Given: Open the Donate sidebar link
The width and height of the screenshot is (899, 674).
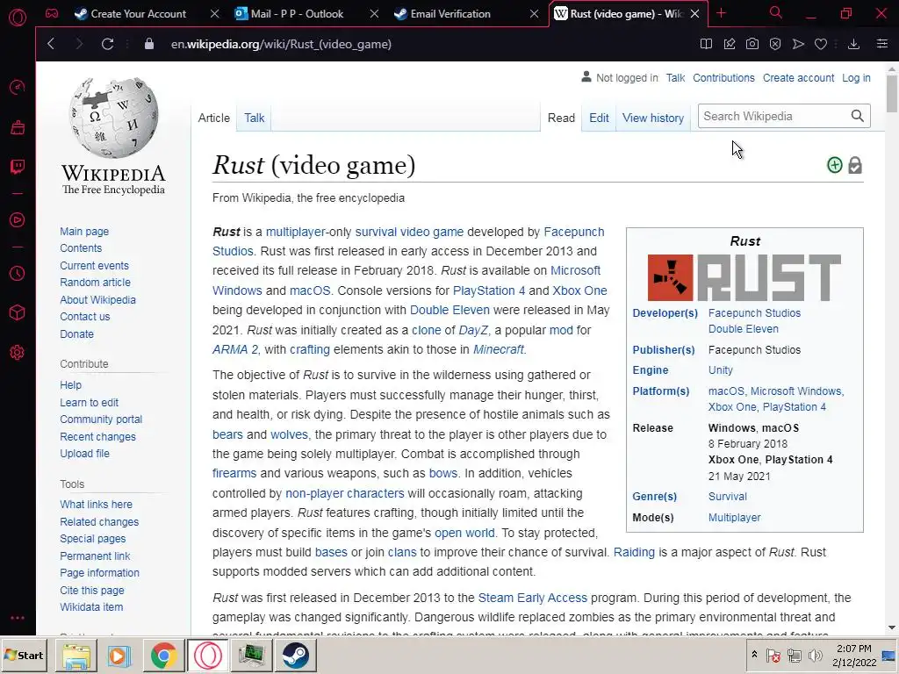Looking at the screenshot, I should (77, 333).
